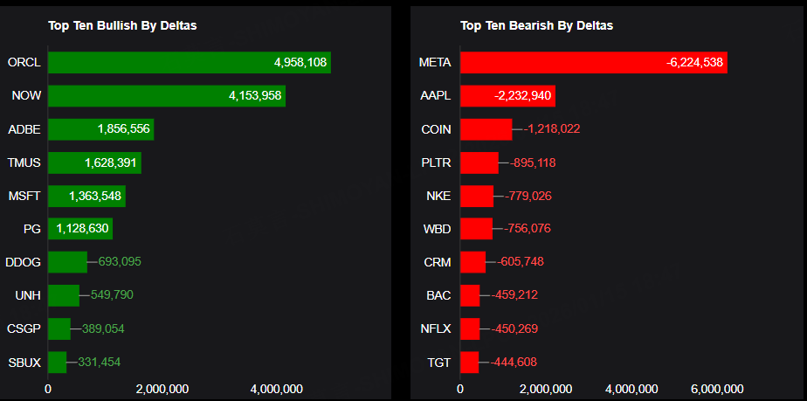Click the NFLX ticker label
Screen dimensions: 807x401
tap(436, 328)
